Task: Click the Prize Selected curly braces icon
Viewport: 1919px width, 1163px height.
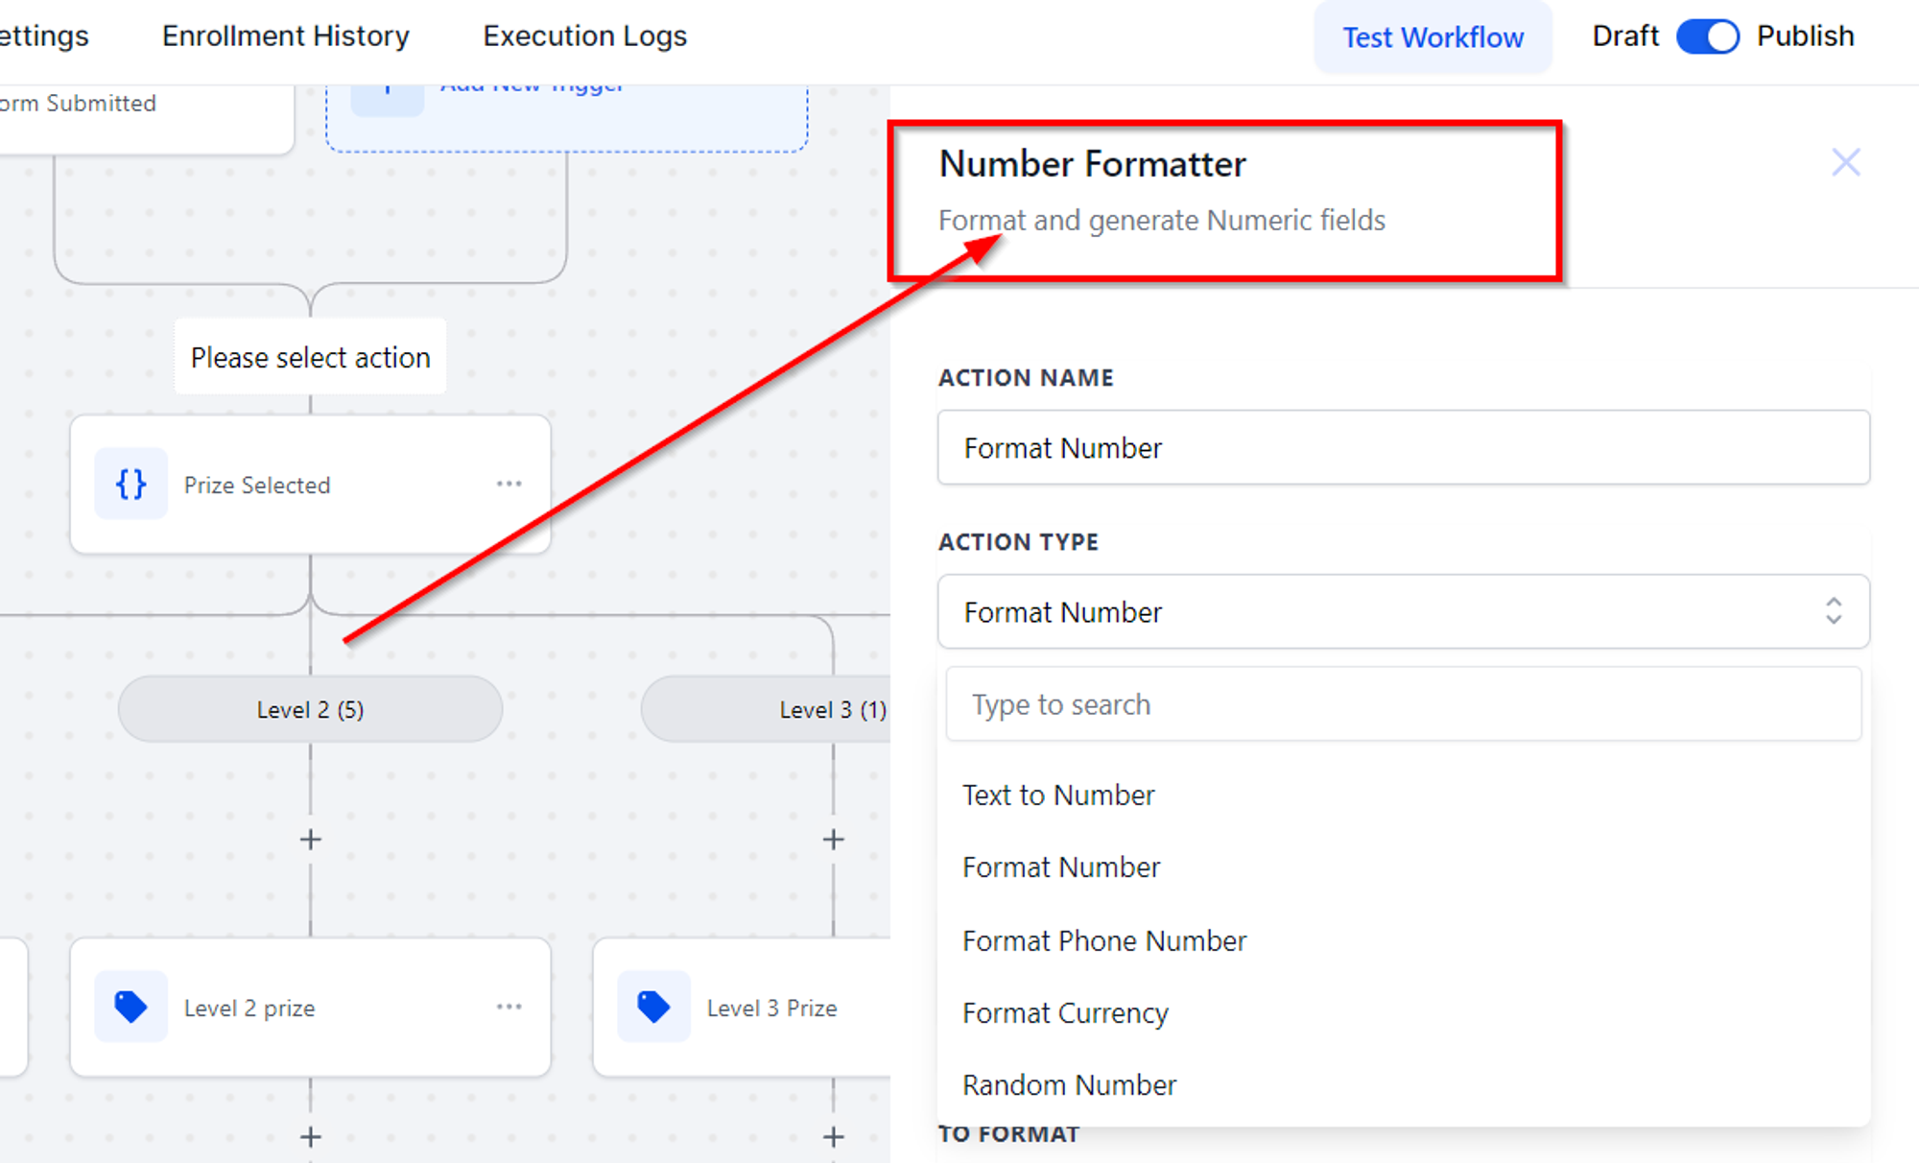Action: click(130, 485)
